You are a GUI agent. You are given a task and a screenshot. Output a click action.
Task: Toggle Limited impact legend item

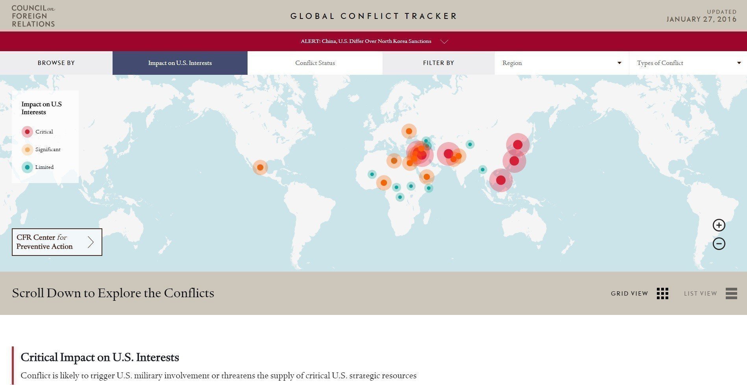[x=27, y=167]
